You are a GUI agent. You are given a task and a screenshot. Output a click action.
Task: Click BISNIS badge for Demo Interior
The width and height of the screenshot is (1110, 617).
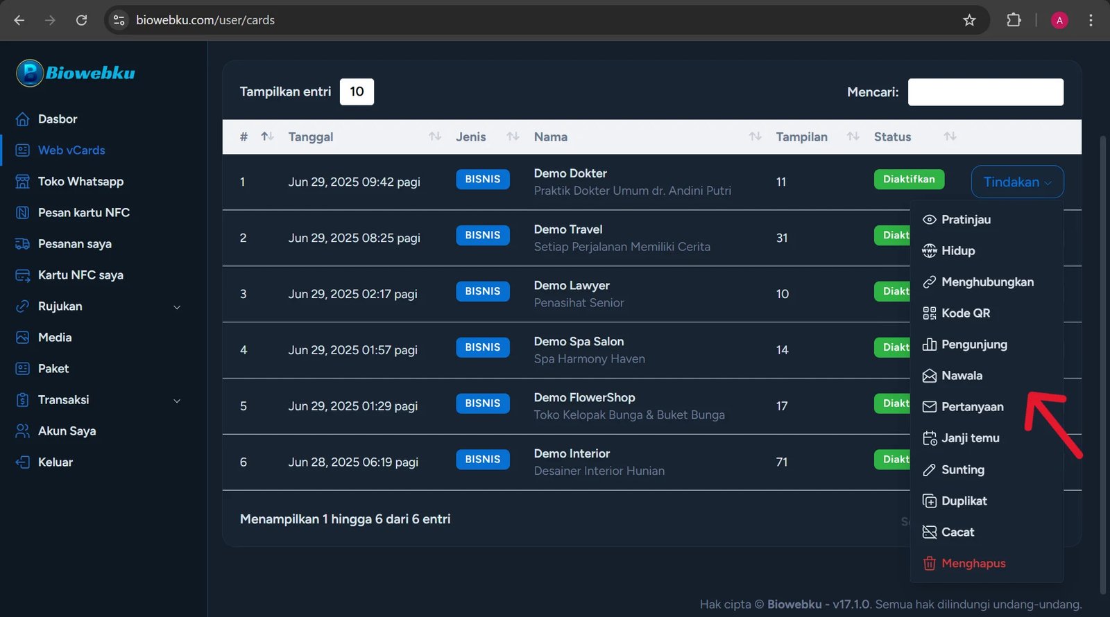[x=483, y=459]
